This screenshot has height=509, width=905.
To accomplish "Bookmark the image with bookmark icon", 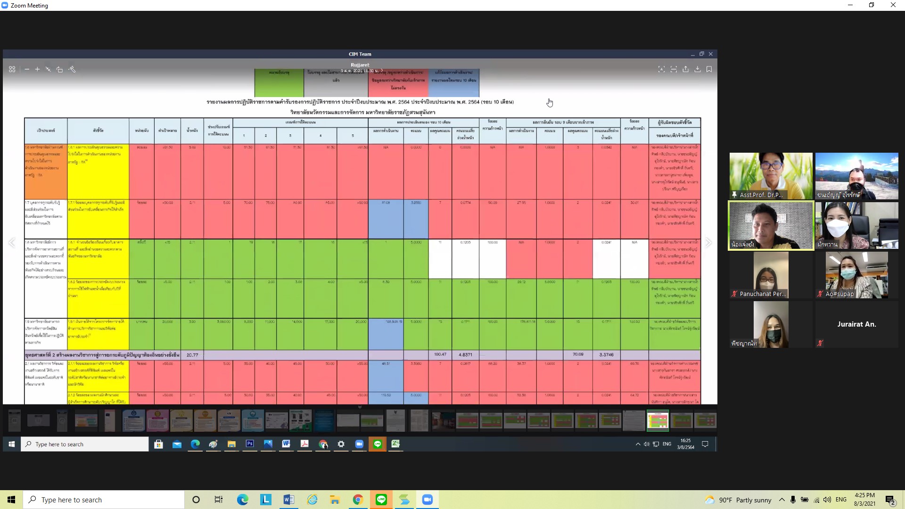I will coord(709,69).
